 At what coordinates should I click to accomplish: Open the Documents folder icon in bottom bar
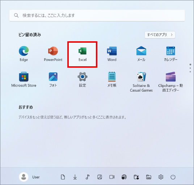(x=63, y=177)
